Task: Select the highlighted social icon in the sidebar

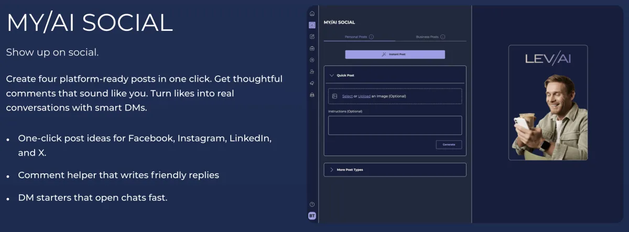Action: point(312,25)
